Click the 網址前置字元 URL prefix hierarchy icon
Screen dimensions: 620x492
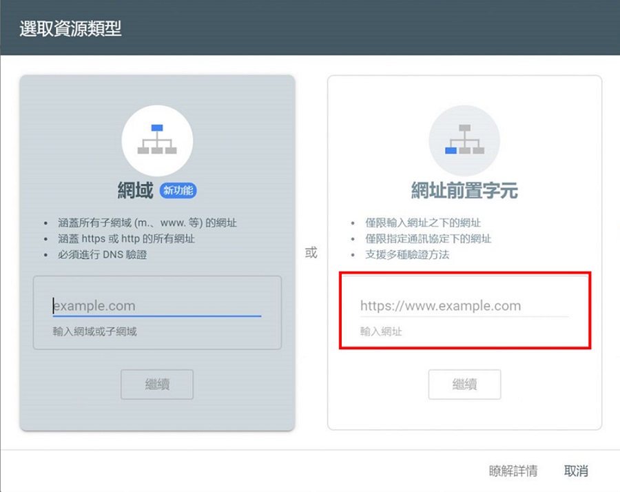464,141
